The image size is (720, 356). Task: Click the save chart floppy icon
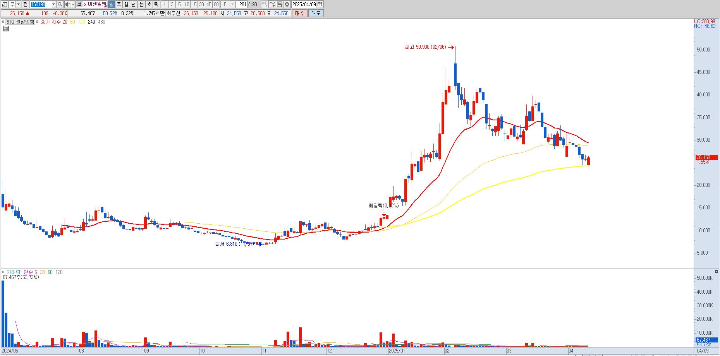pos(280,4)
